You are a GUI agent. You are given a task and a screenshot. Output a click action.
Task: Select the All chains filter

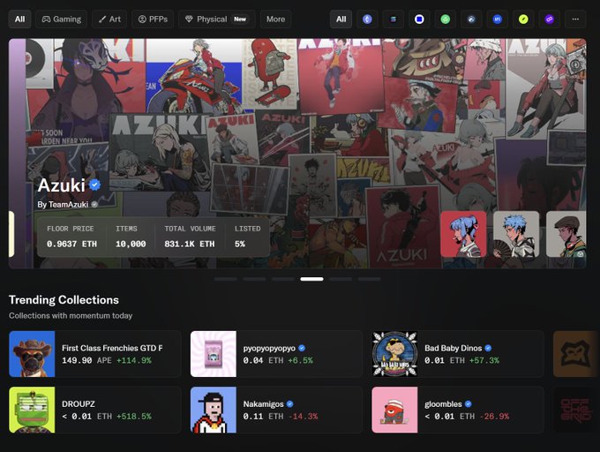pyautogui.click(x=341, y=19)
